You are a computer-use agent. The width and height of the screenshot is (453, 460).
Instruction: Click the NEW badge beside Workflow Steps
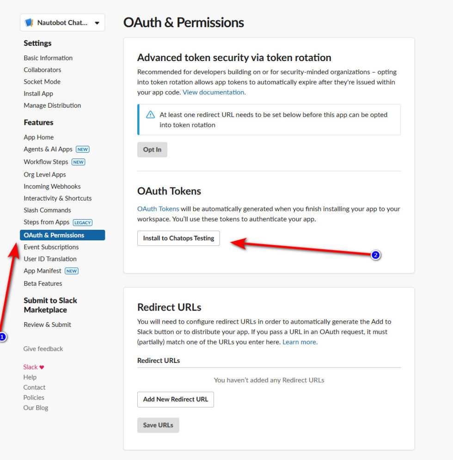[x=78, y=162]
